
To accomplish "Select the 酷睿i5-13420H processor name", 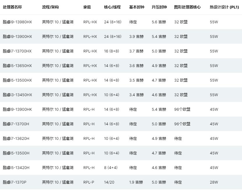I will pos(16,168).
